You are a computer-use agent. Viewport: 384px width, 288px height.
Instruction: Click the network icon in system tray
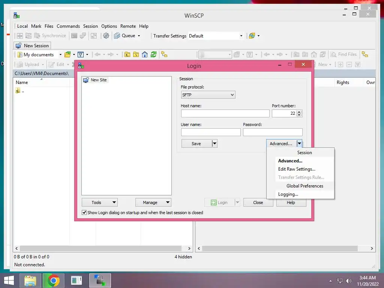pos(340,281)
